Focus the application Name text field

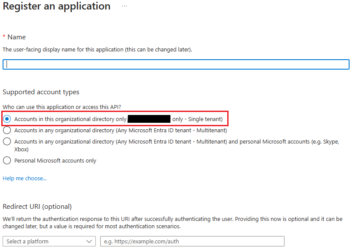(x=176, y=64)
